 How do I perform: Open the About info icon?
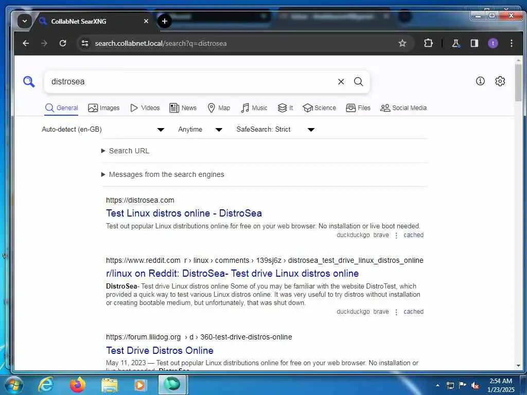tap(480, 81)
